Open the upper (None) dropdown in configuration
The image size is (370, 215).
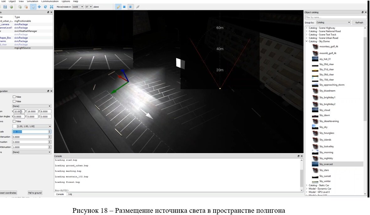32,106
